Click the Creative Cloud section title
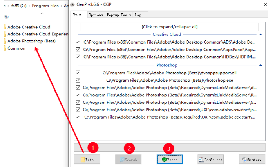The width and height of the screenshot is (268, 167). click(167, 35)
